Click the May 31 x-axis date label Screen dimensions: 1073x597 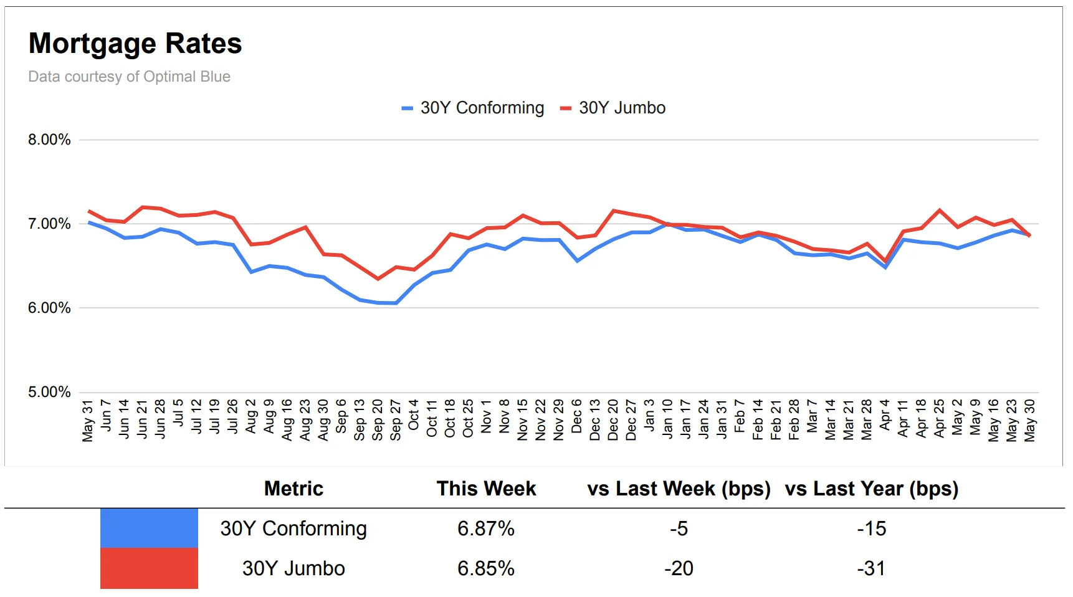88,421
